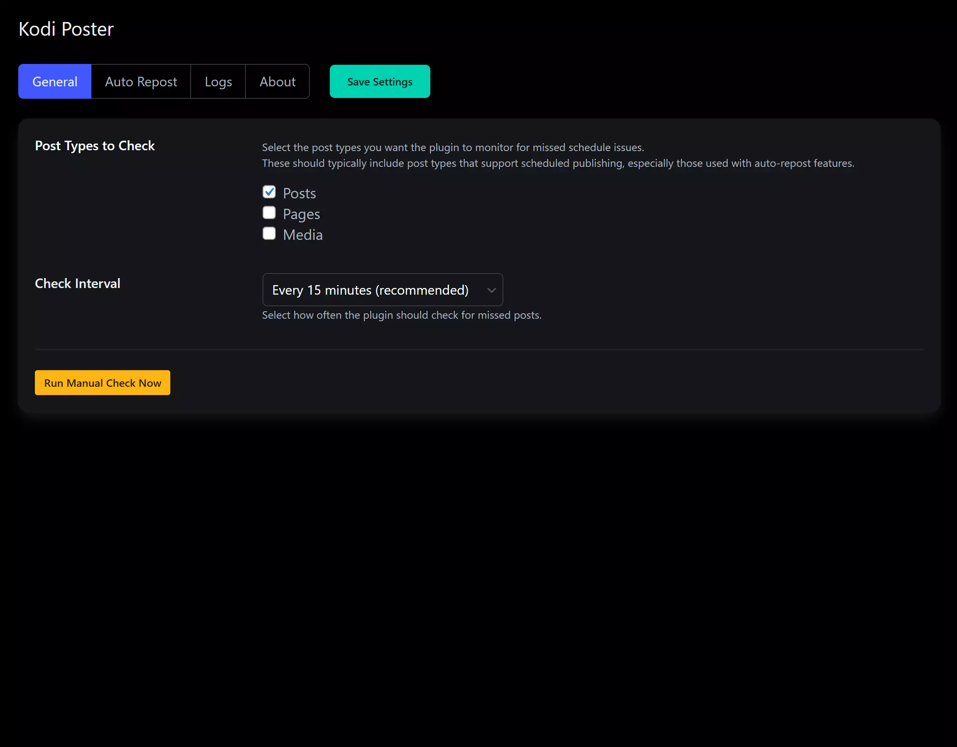Viewport: 957px width, 747px height.
Task: Click the Posts checkbox label text
Action: click(x=299, y=193)
